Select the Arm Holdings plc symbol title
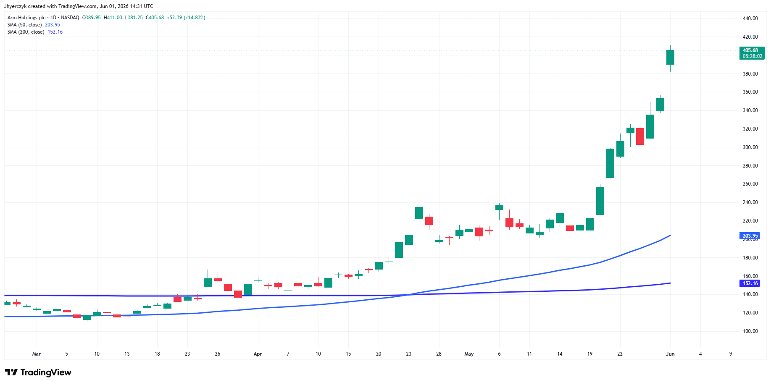Screen dimensions: 771x385 click(26, 18)
